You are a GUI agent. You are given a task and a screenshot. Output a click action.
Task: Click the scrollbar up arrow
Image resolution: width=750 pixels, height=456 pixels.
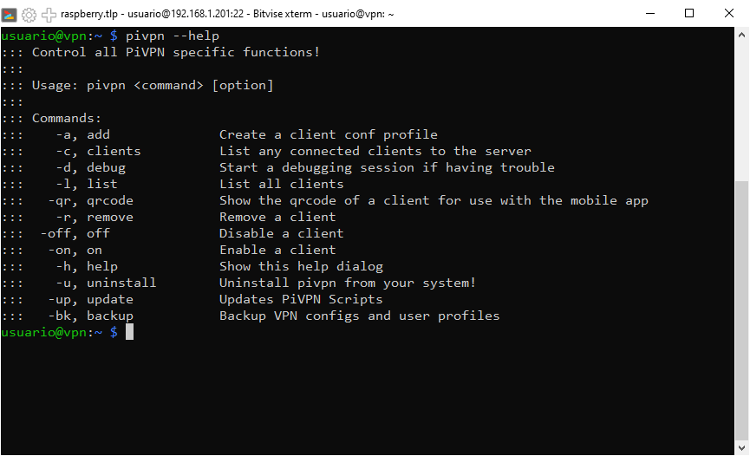pos(741,35)
